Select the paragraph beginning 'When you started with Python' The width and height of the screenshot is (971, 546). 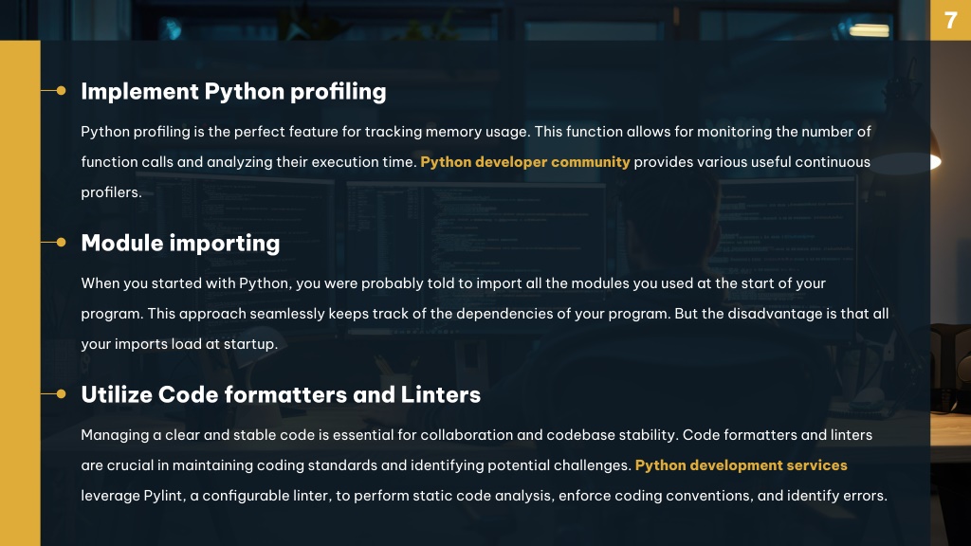[x=485, y=314]
